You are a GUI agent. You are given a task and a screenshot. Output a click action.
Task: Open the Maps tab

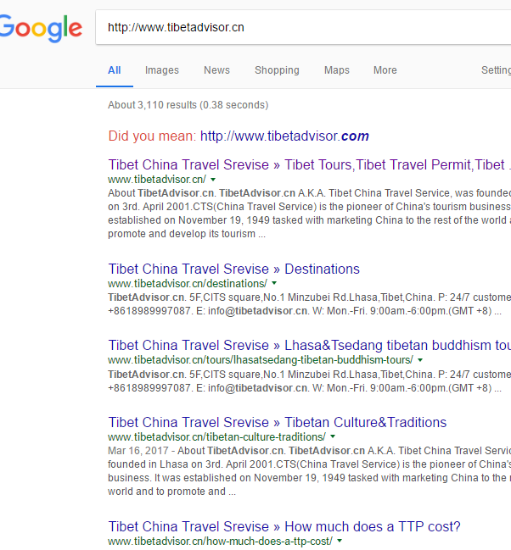[337, 70]
